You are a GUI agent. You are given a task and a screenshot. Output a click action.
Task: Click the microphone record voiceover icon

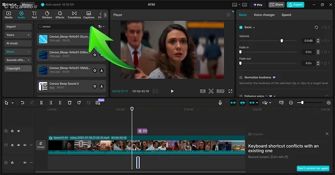220,103
